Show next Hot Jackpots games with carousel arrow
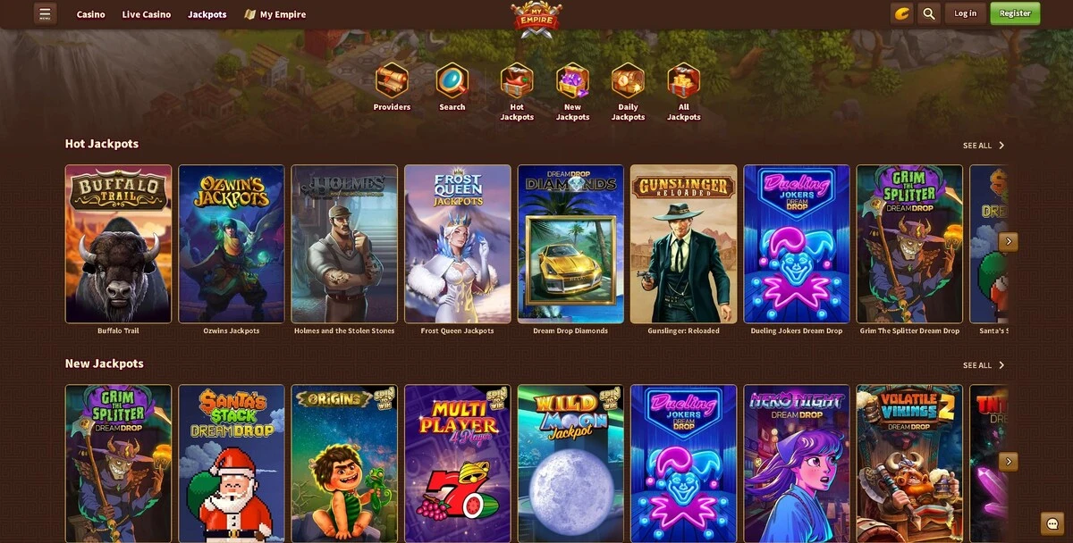1073x543 pixels. [1009, 241]
